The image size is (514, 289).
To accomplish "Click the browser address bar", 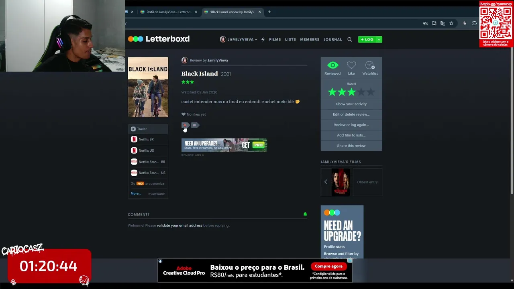I will click(x=273, y=23).
